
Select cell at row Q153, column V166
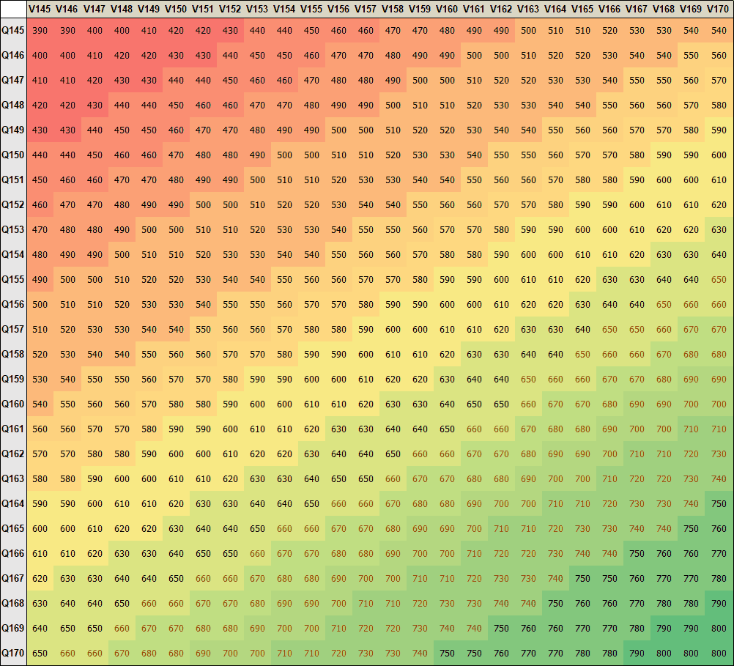tap(609, 229)
